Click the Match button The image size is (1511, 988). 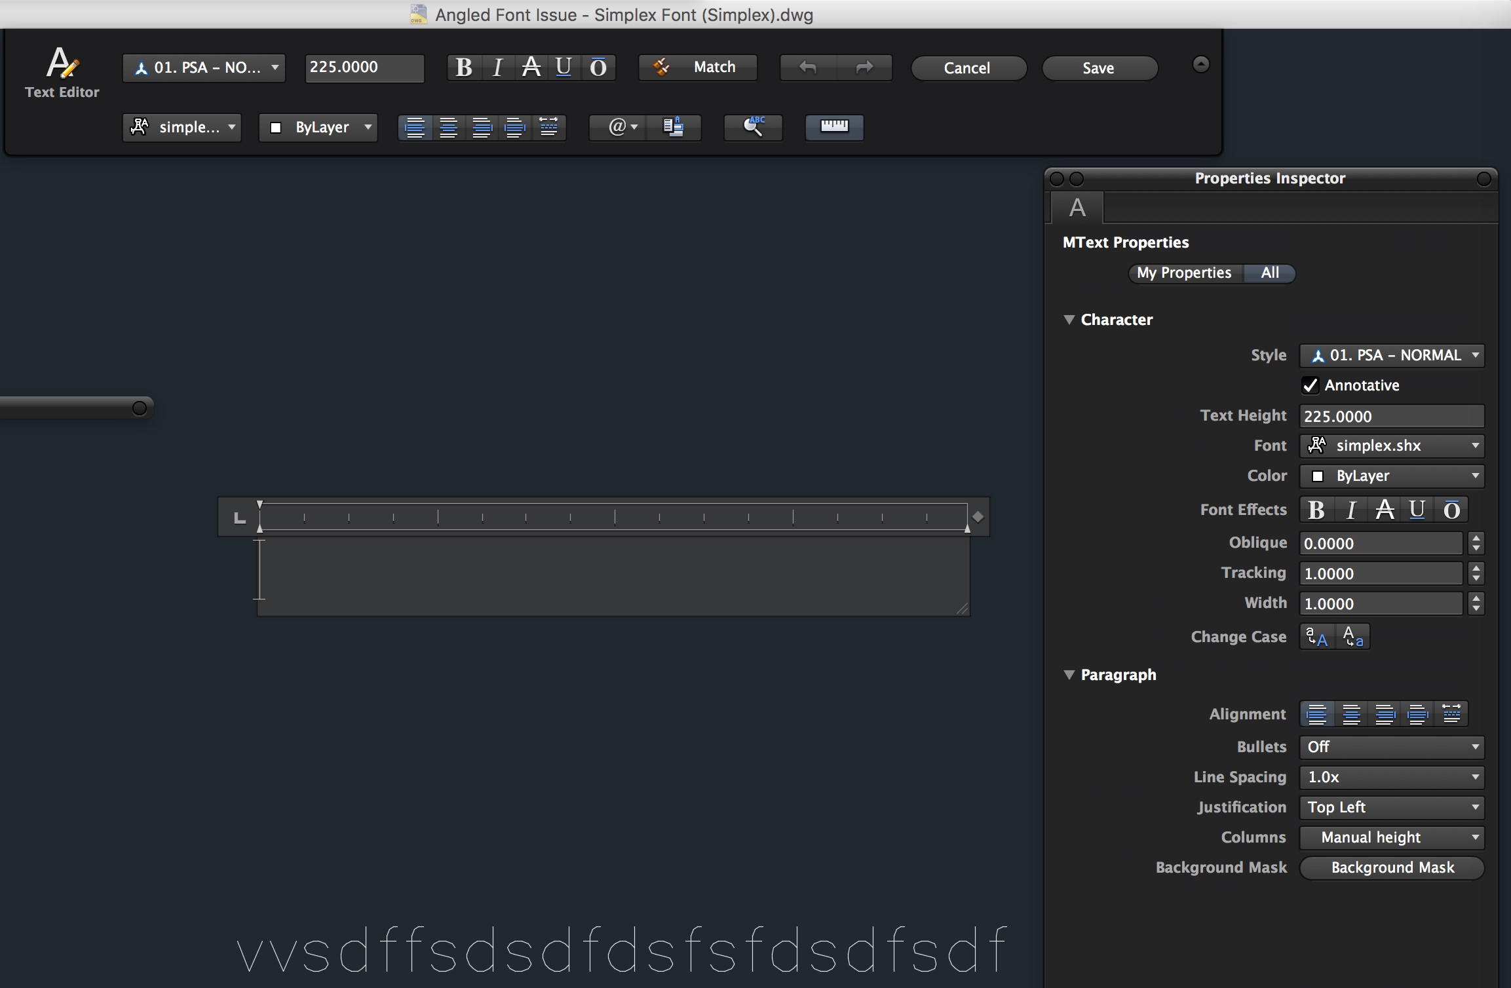[697, 67]
